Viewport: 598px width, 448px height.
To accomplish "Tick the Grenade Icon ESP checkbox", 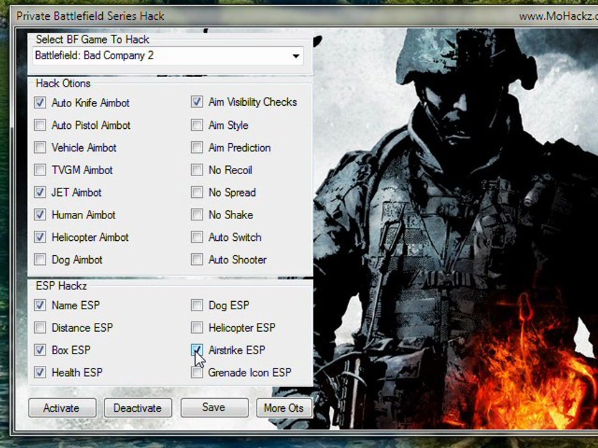I will tap(197, 373).
